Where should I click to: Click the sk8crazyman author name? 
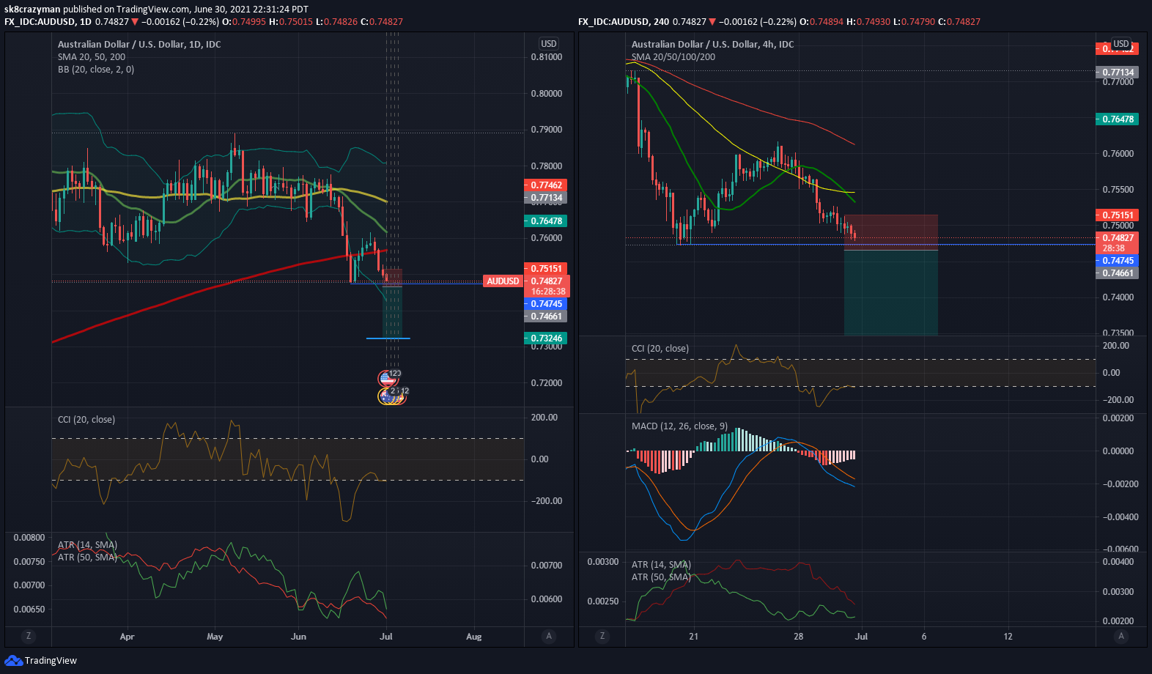pos(32,10)
